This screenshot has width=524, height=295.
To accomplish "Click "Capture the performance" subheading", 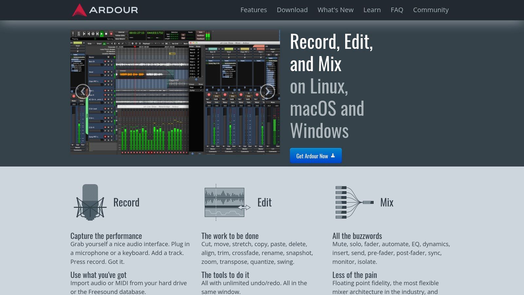I will [106, 236].
